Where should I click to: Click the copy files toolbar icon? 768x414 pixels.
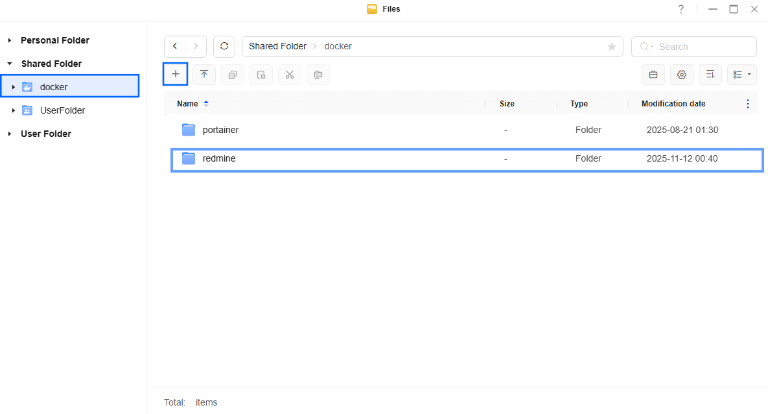(233, 75)
